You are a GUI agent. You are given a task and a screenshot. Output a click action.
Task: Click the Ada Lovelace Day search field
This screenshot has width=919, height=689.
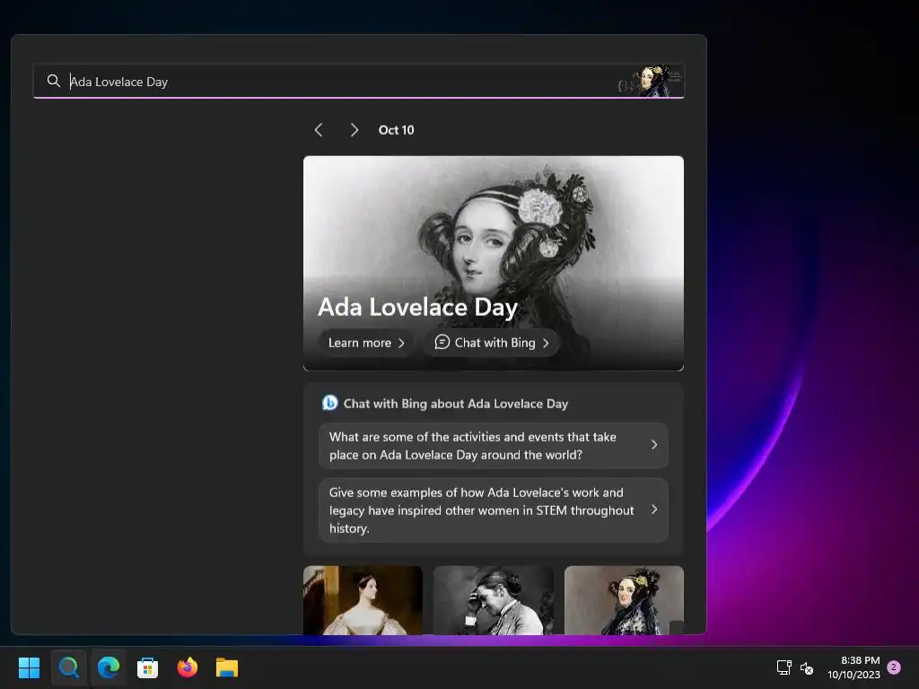[359, 81]
